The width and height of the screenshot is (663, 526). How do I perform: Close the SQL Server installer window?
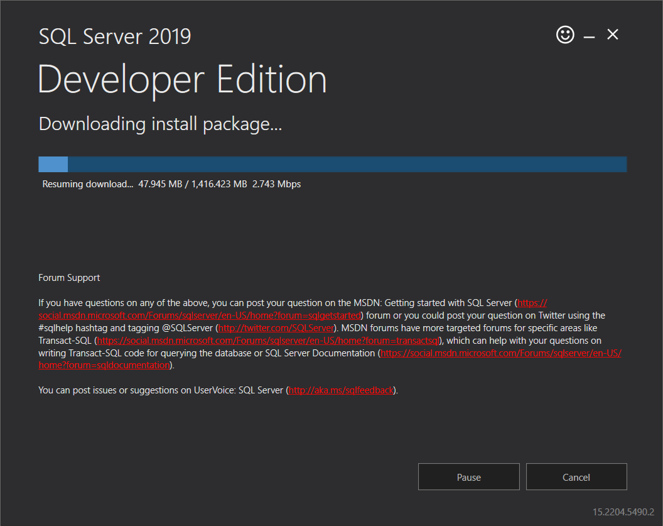(x=613, y=35)
